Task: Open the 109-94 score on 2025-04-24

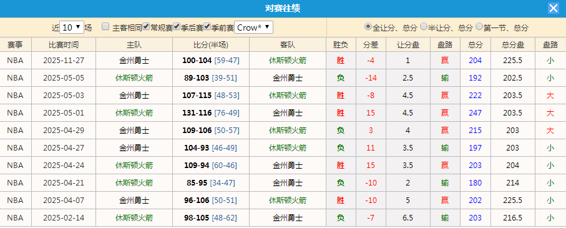Action: point(197,165)
